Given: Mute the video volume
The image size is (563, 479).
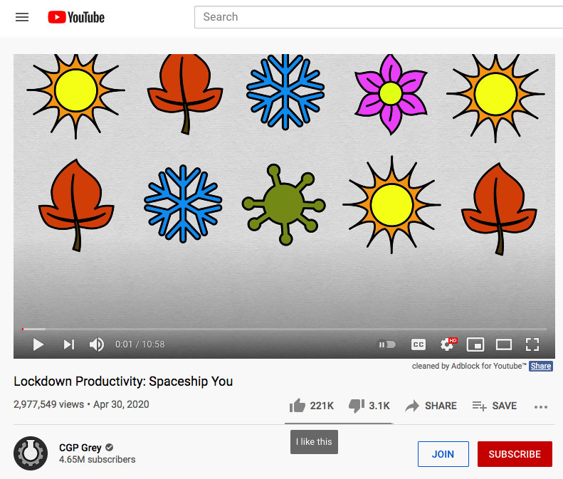Looking at the screenshot, I should click(96, 344).
